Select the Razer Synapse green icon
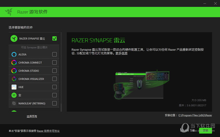This screenshot has height=137, width=220. [x=14, y=38]
